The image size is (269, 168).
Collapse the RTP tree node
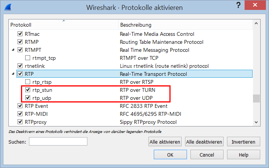pyautogui.click(x=13, y=74)
